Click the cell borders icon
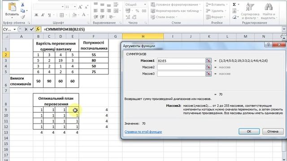Image resolution: width=287 pixels, height=161 pixels. 62,15
